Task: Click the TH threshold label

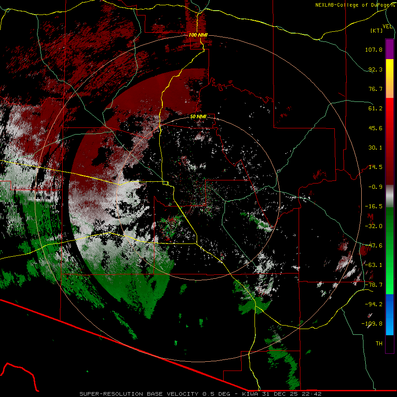Action: click(x=379, y=344)
